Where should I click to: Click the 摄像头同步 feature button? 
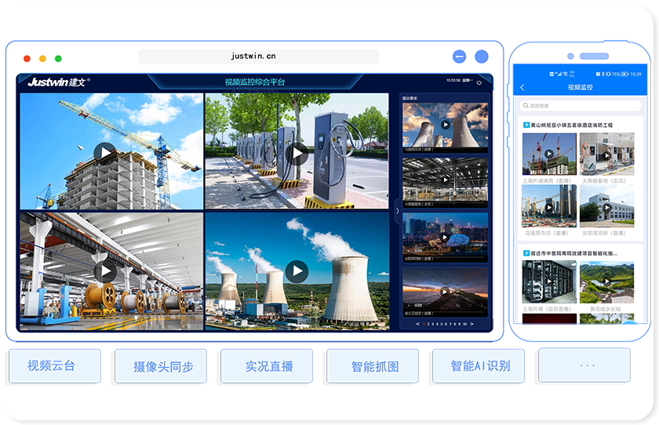pyautogui.click(x=160, y=366)
